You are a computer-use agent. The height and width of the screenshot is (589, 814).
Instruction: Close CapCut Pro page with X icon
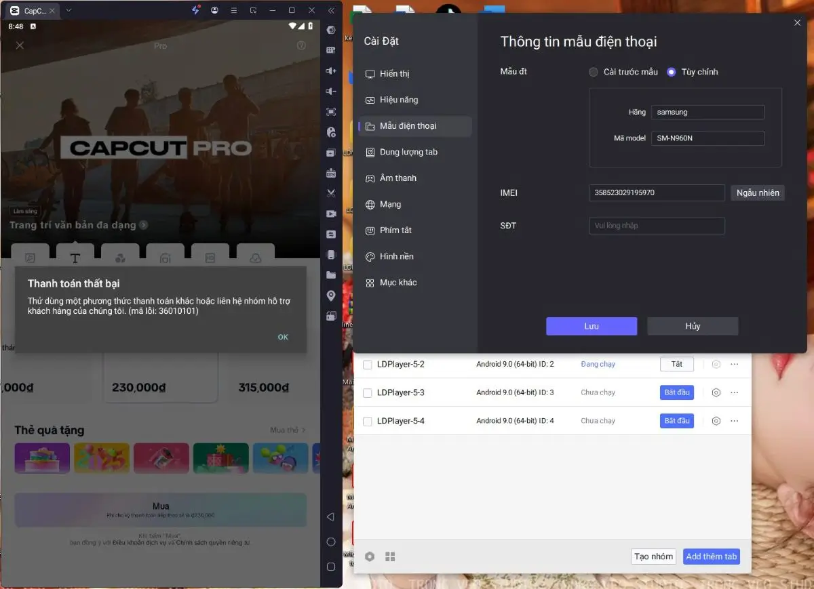[x=20, y=45]
